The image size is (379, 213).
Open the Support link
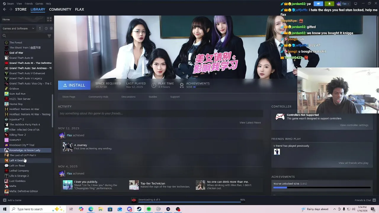tap(175, 97)
